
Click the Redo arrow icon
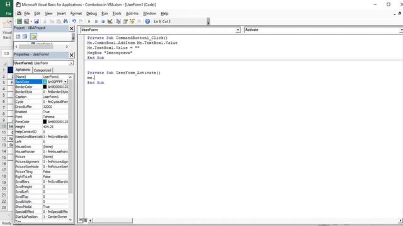81,21
